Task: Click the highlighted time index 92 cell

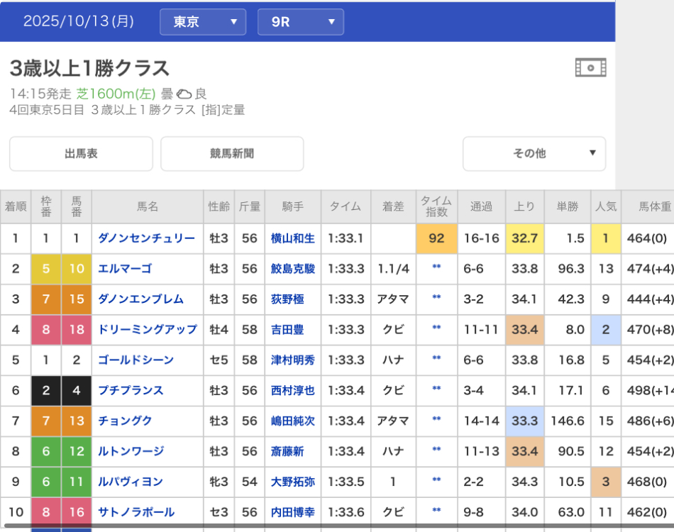Action: pyautogui.click(x=436, y=238)
